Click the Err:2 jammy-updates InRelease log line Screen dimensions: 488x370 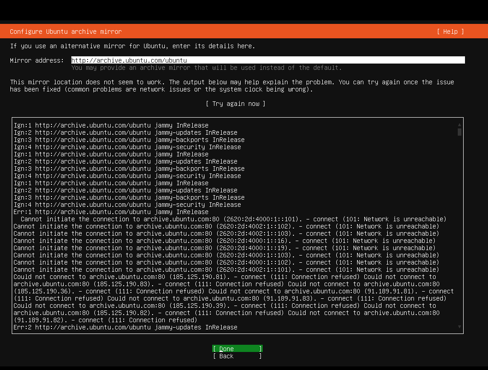[125, 327]
